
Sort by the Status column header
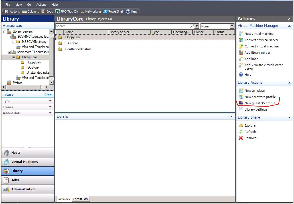click(x=224, y=32)
